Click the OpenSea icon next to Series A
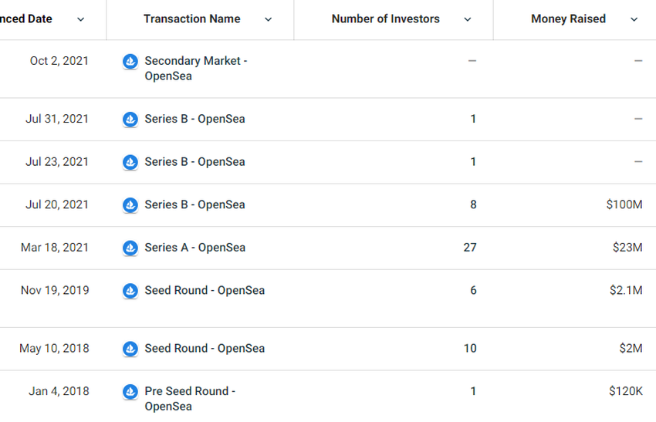This screenshot has width=656, height=422. click(130, 248)
